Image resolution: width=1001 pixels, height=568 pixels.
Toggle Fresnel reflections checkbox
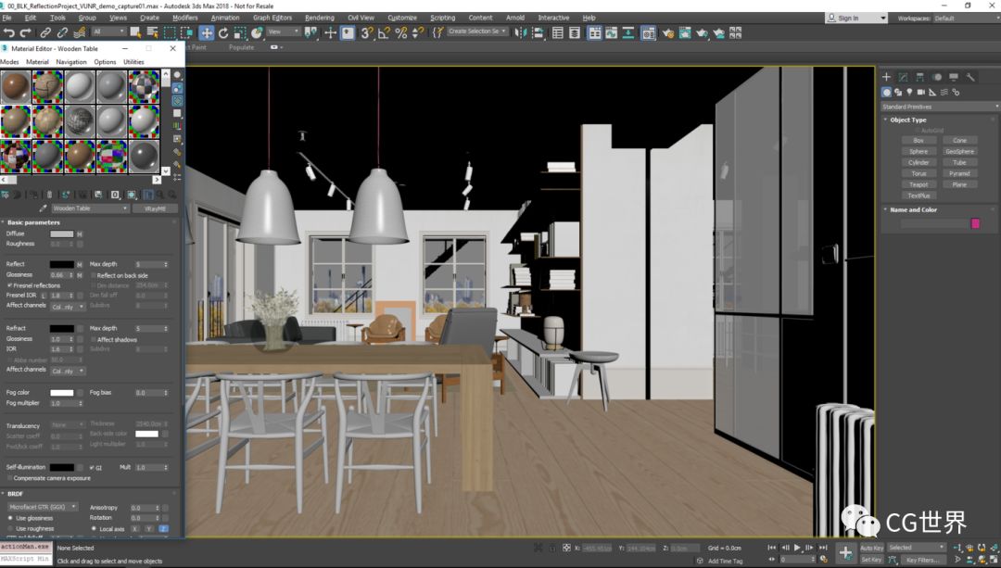click(x=9, y=285)
